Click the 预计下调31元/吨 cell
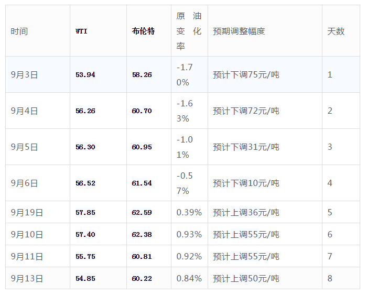 [246, 147]
